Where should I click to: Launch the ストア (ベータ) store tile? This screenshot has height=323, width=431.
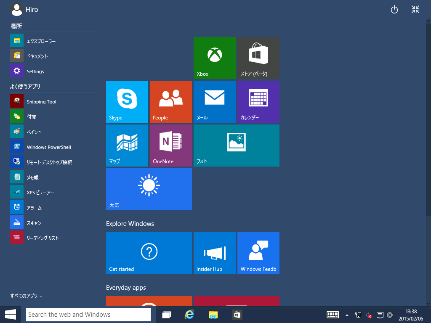click(258, 58)
